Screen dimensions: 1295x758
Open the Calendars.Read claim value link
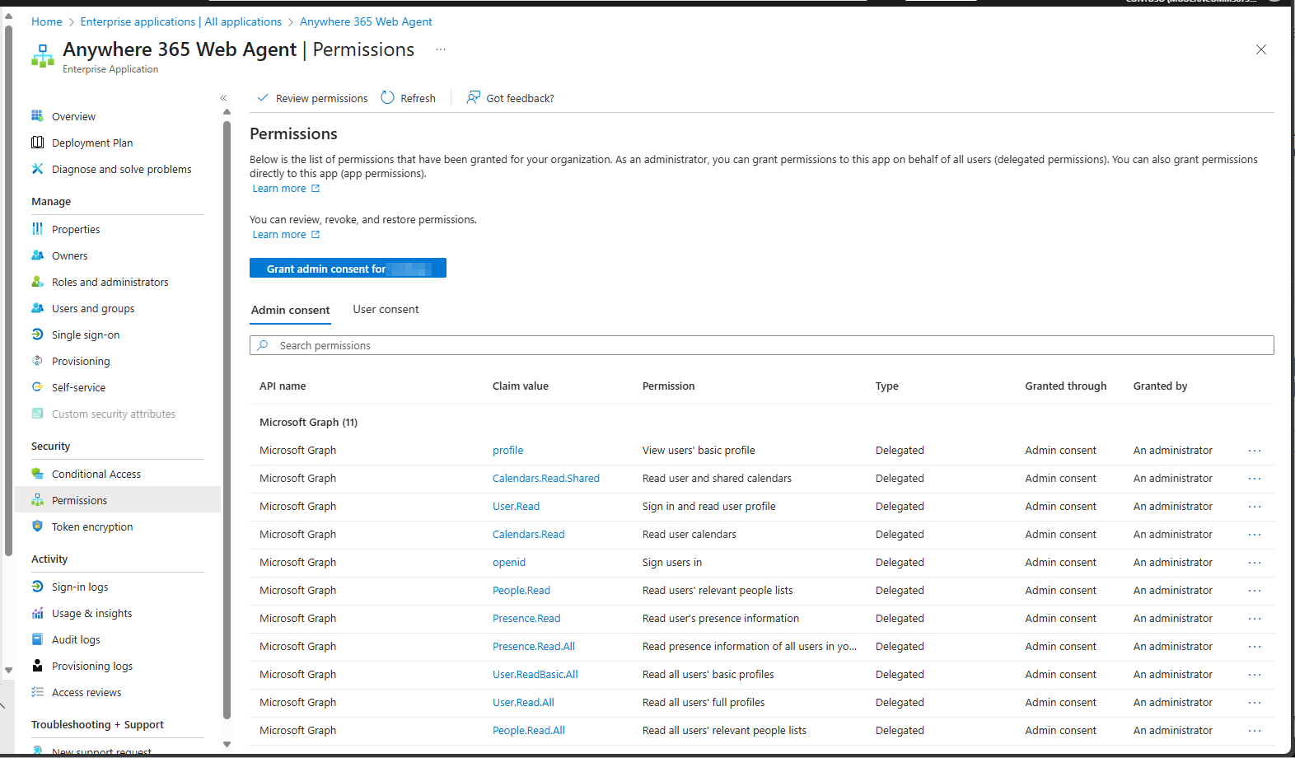[529, 534]
